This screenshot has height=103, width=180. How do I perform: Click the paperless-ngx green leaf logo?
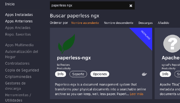point(67,44)
